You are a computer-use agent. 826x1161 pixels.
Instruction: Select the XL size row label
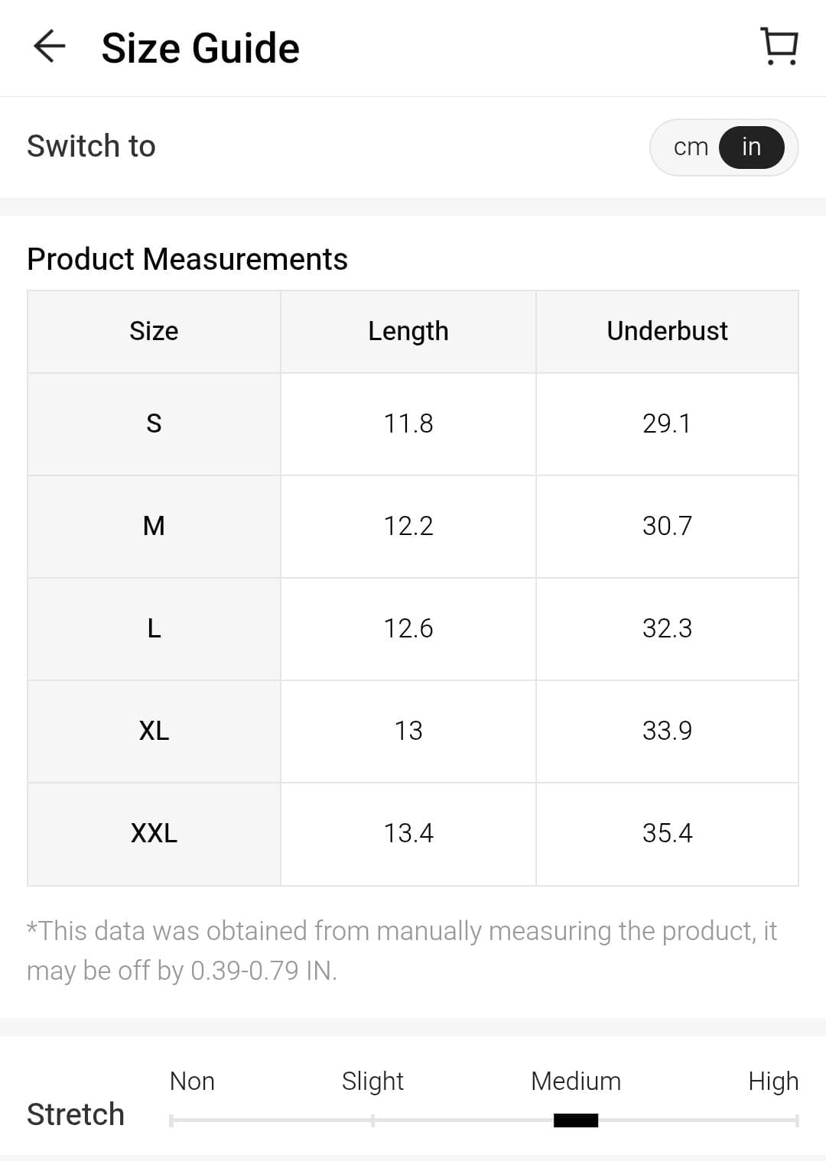point(154,731)
